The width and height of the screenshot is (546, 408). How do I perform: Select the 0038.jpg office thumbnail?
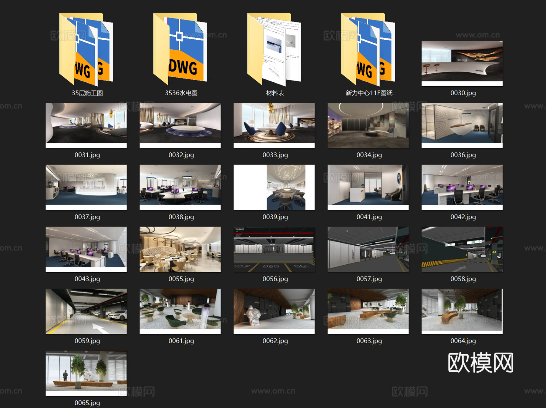180,187
